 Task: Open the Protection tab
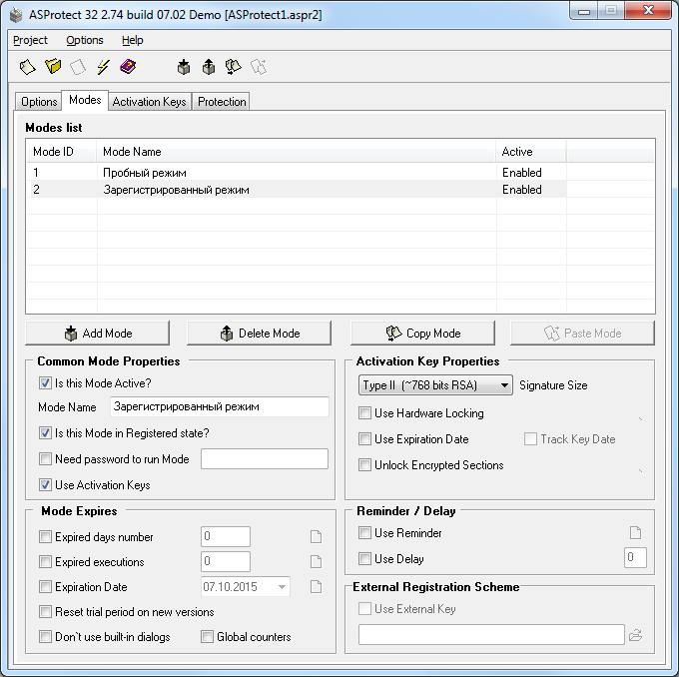click(222, 102)
